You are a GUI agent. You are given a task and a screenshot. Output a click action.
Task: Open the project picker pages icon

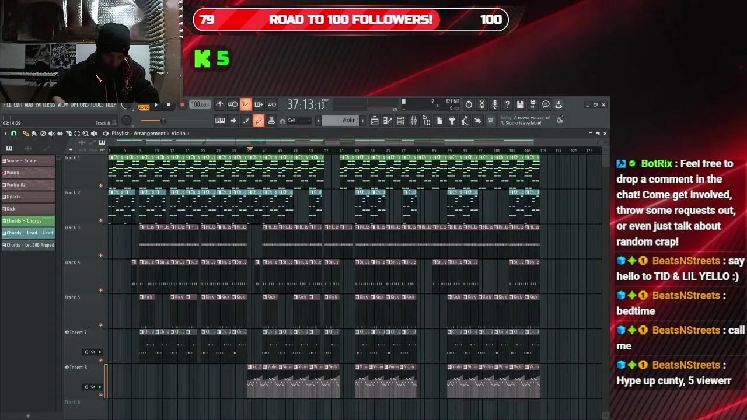coord(439,121)
